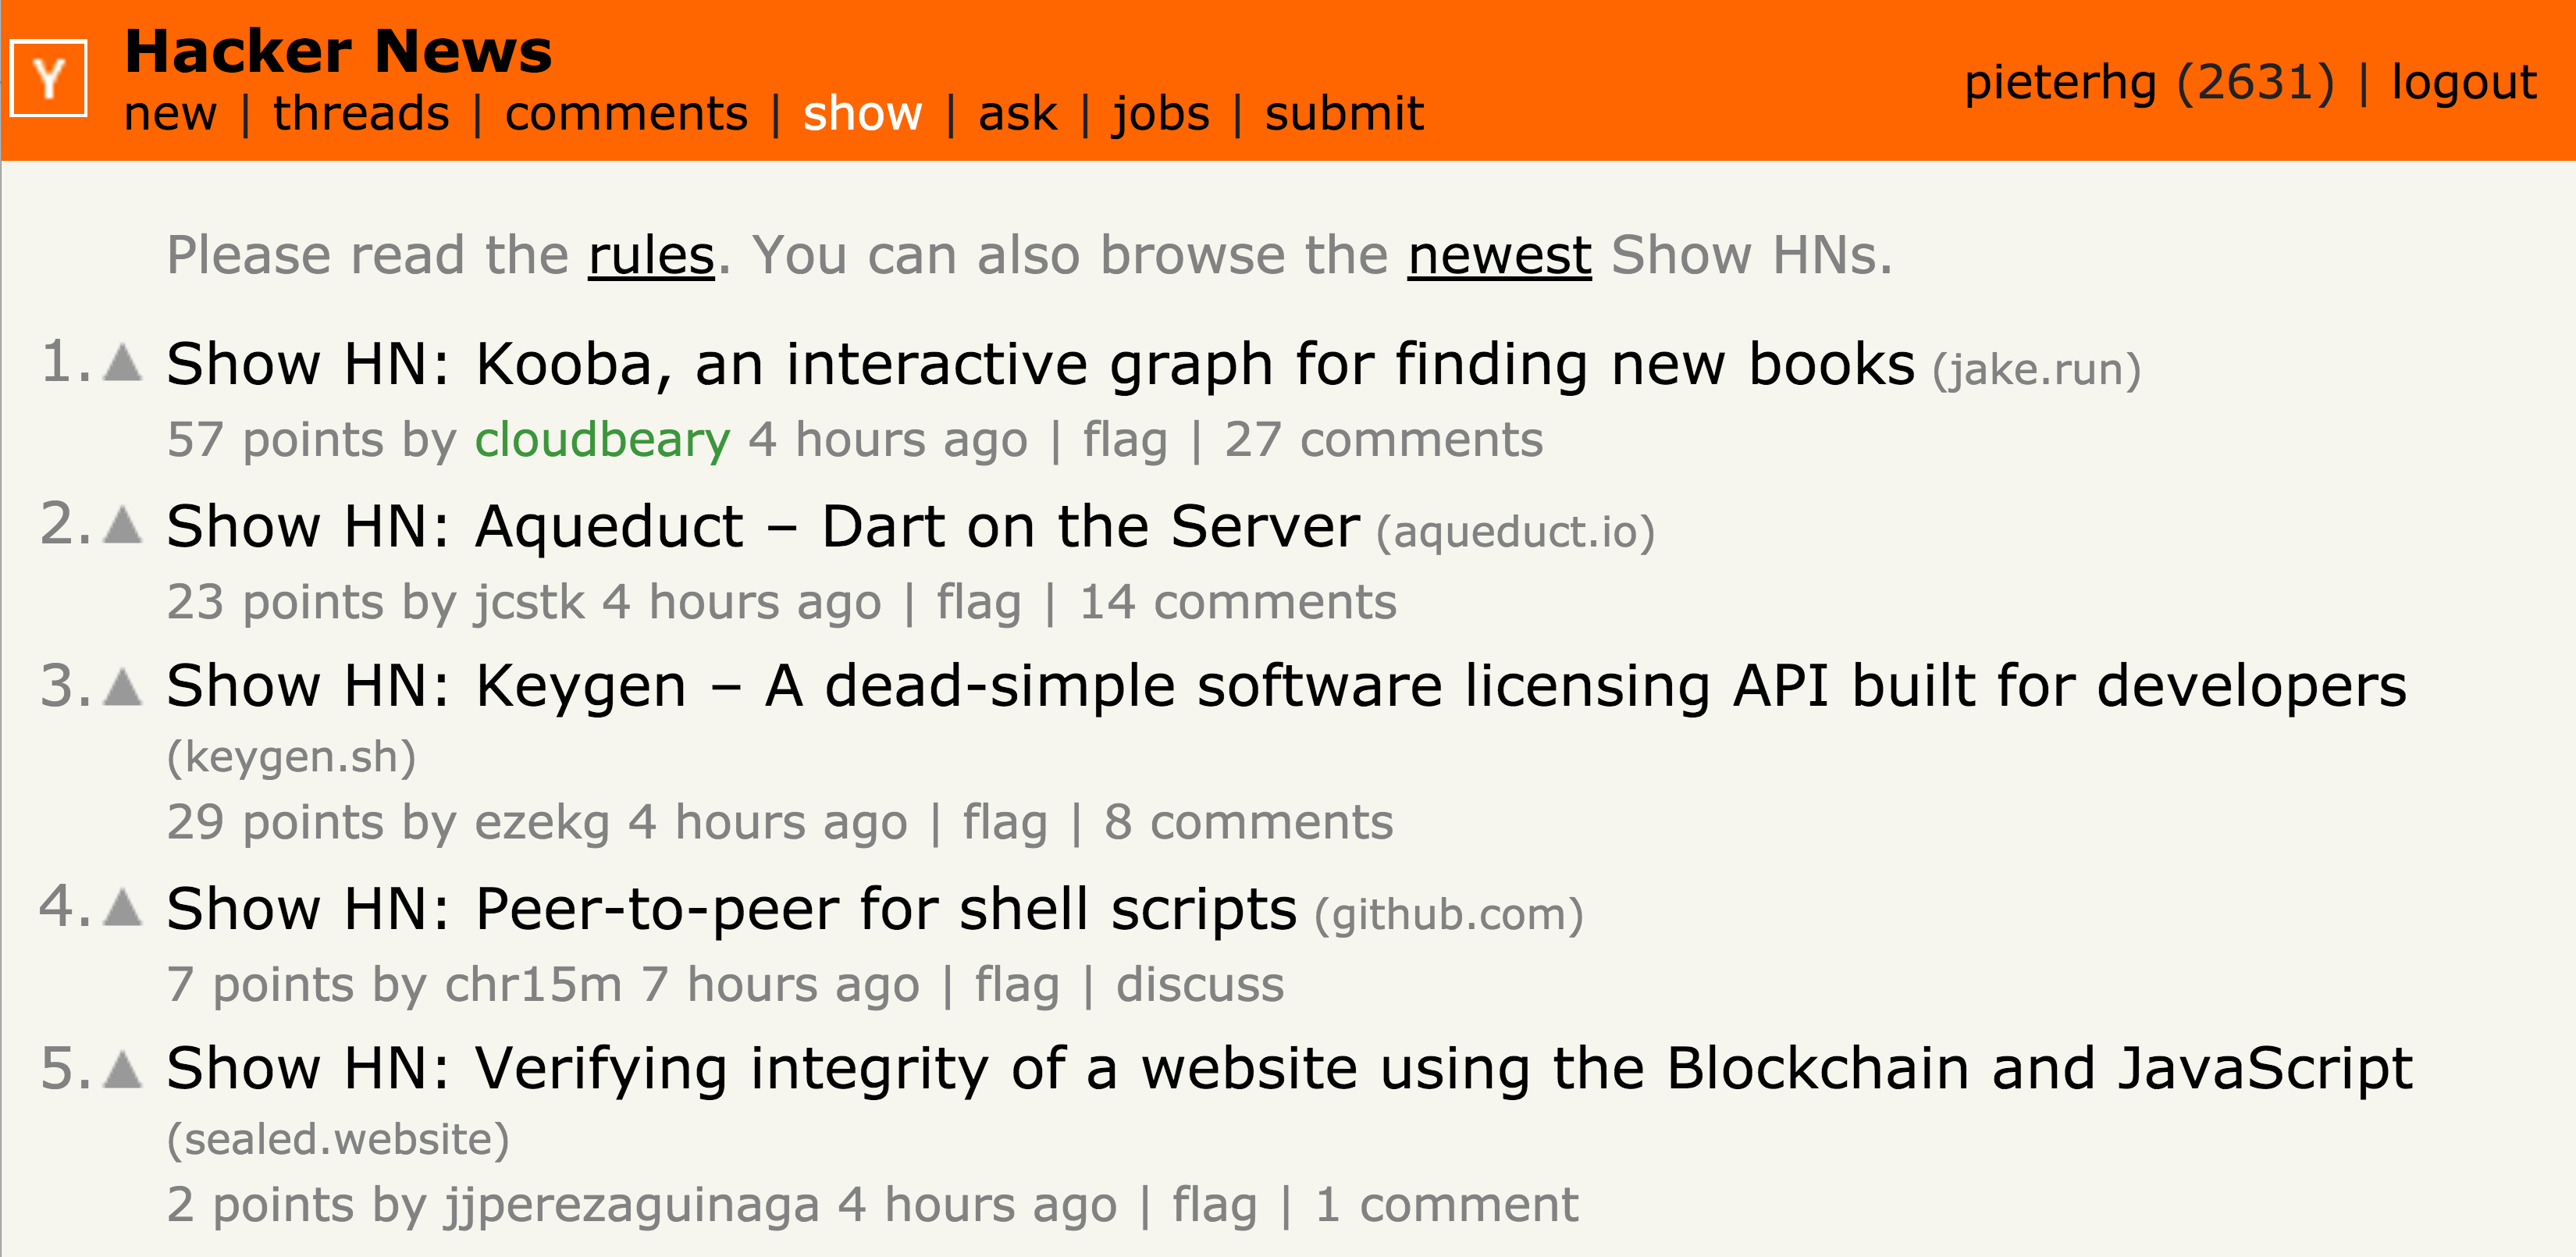The height and width of the screenshot is (1257, 2576).
Task: Browse the newest Show HNs link
Action: [x=1498, y=255]
